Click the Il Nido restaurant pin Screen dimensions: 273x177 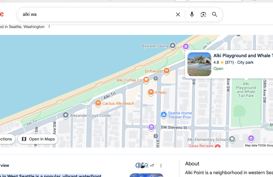151,92
